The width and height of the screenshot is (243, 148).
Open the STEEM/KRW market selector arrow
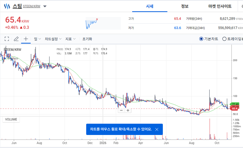coord(45,6)
